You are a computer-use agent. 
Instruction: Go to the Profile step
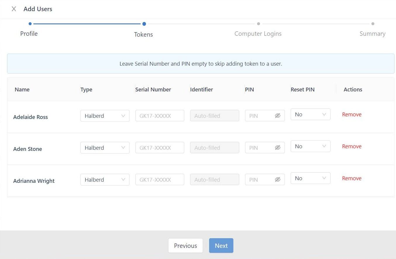pyautogui.click(x=29, y=33)
